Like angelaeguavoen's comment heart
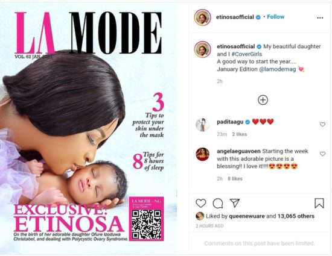 [322, 154]
